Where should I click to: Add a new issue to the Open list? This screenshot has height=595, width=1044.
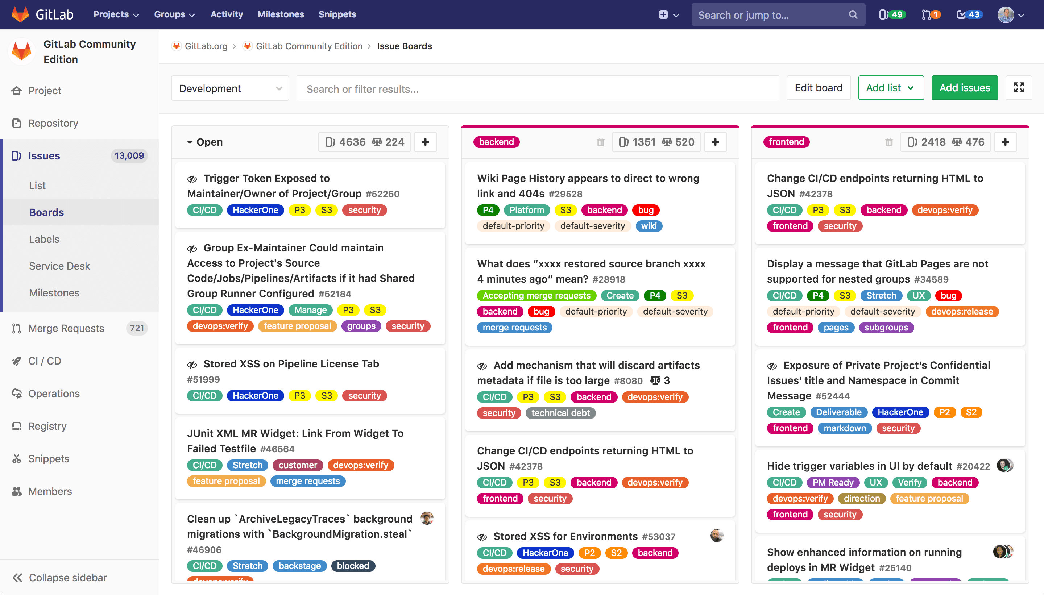point(426,142)
